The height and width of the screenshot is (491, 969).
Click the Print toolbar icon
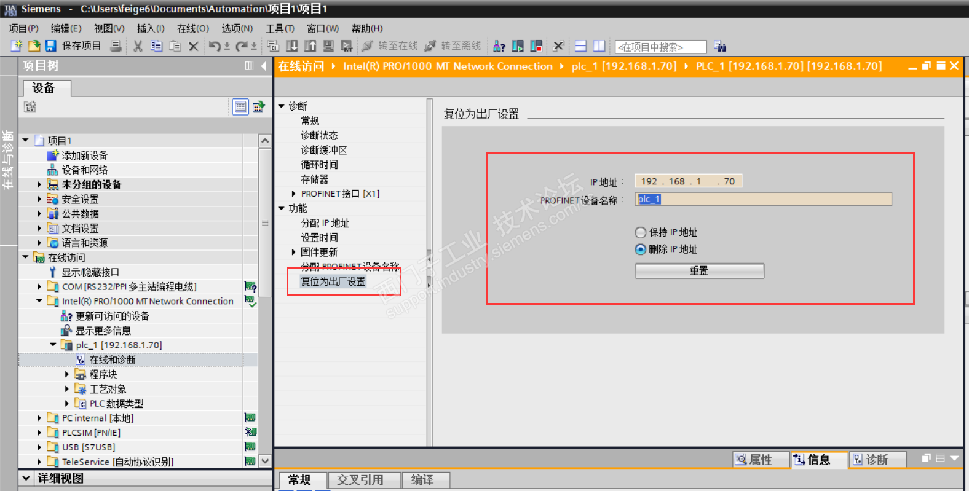point(116,46)
